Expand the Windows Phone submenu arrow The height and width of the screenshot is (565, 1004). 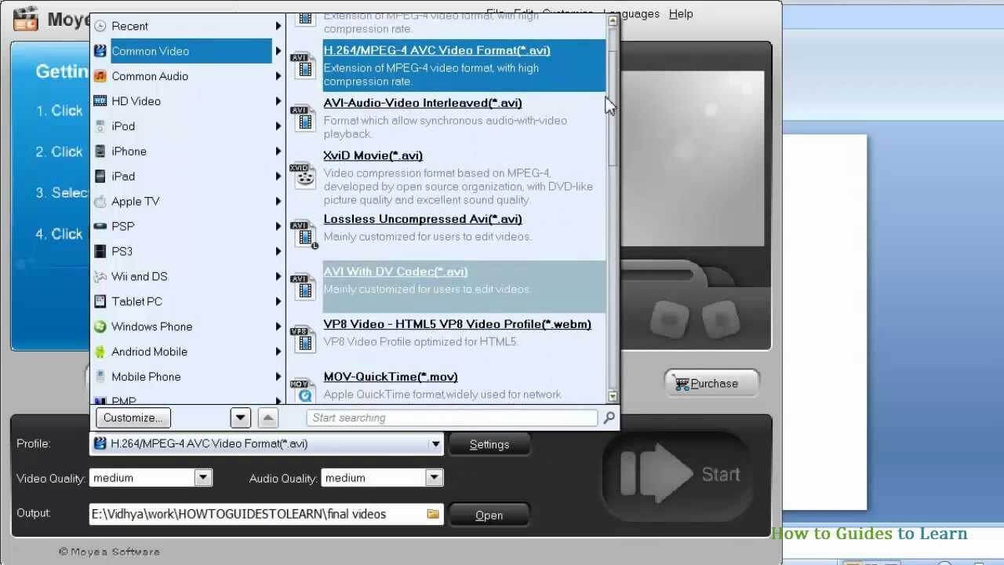pos(278,327)
